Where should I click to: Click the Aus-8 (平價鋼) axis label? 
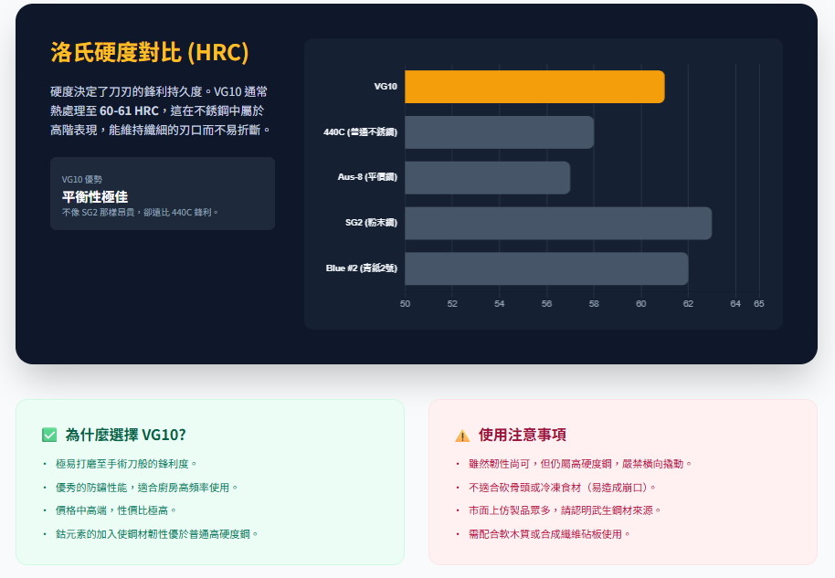[367, 177]
